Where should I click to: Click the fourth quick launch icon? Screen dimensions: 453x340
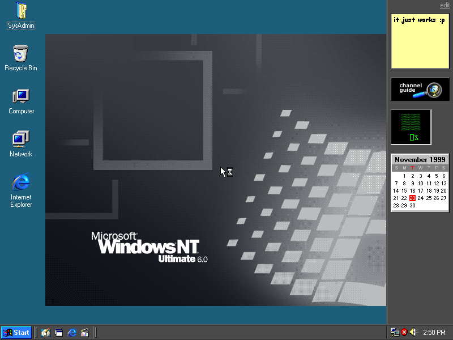(85, 333)
